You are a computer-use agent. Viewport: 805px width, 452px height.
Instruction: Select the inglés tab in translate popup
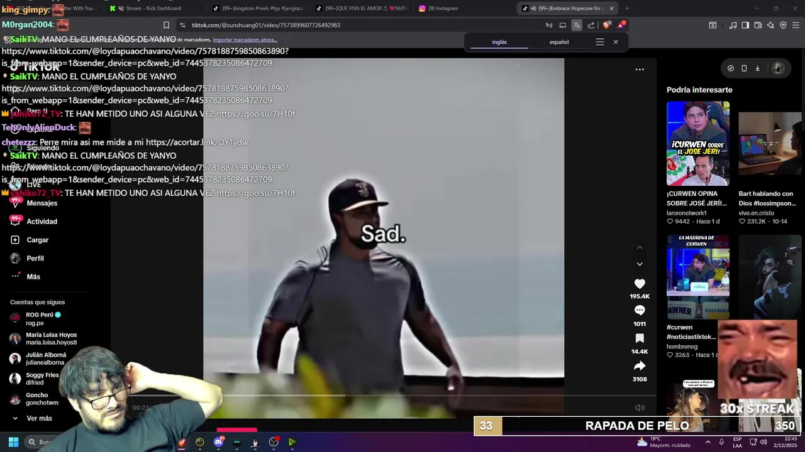point(499,42)
